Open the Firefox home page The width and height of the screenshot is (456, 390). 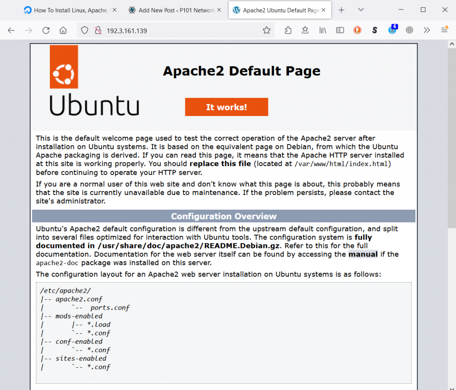pos(63,30)
